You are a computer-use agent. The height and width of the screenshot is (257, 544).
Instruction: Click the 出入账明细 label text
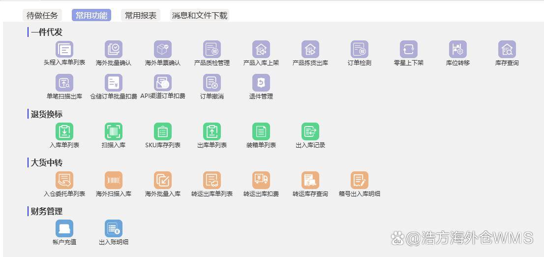(x=114, y=242)
